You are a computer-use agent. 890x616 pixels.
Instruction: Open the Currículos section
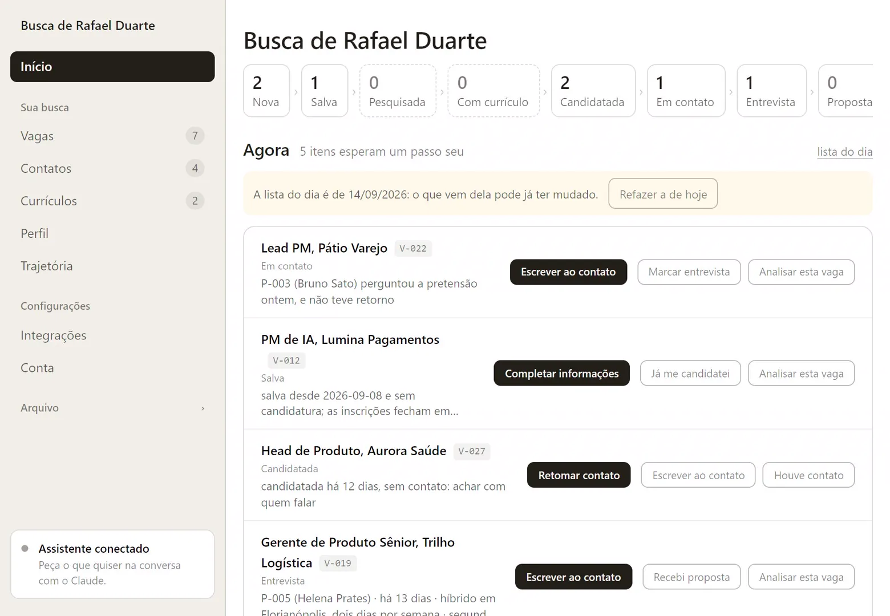tap(112, 201)
